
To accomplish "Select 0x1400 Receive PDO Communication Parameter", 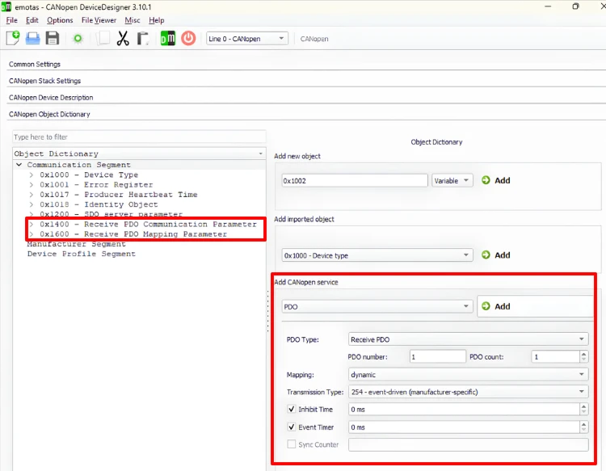I will (149, 224).
